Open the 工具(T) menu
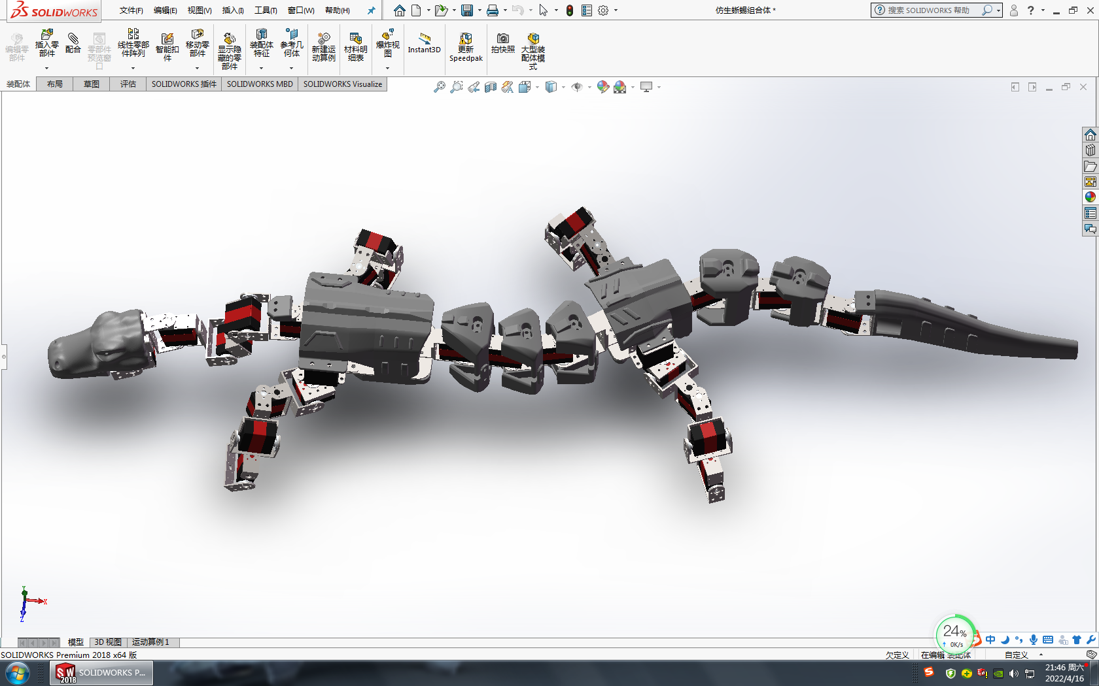The width and height of the screenshot is (1099, 686). [x=266, y=10]
